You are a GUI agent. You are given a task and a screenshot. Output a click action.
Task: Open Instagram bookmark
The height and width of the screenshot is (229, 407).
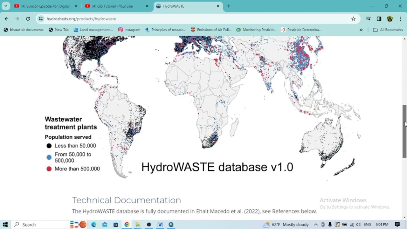point(129,30)
